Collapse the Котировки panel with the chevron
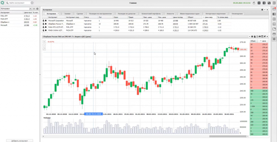277x142 pixels. pos(265,10)
